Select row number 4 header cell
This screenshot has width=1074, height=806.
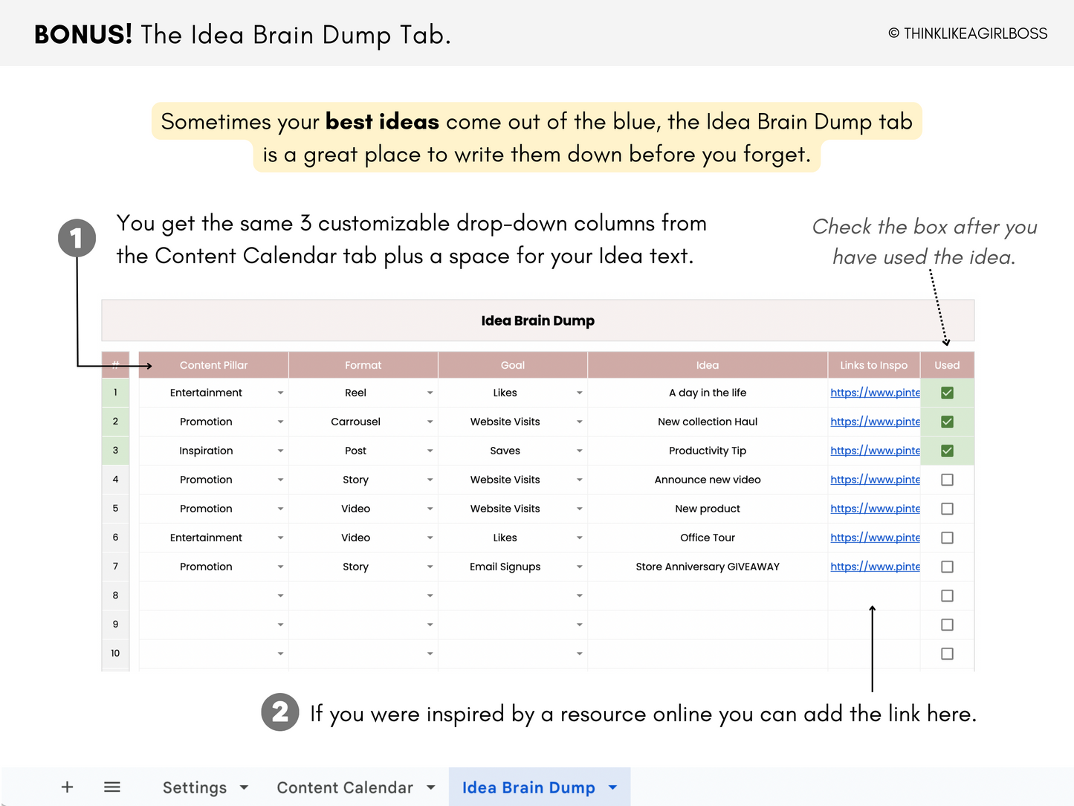[115, 480]
